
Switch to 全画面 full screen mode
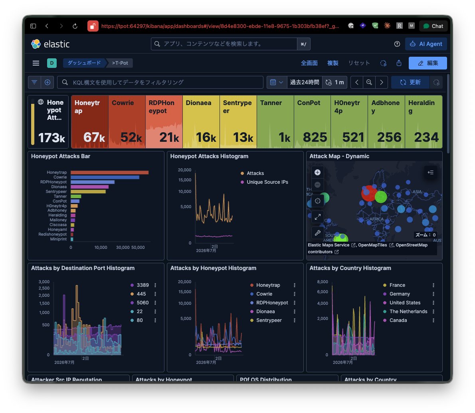pyautogui.click(x=309, y=63)
